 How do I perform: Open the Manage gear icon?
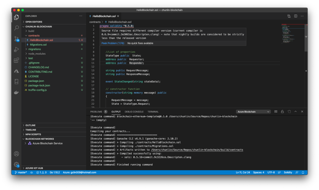tap(17, 164)
